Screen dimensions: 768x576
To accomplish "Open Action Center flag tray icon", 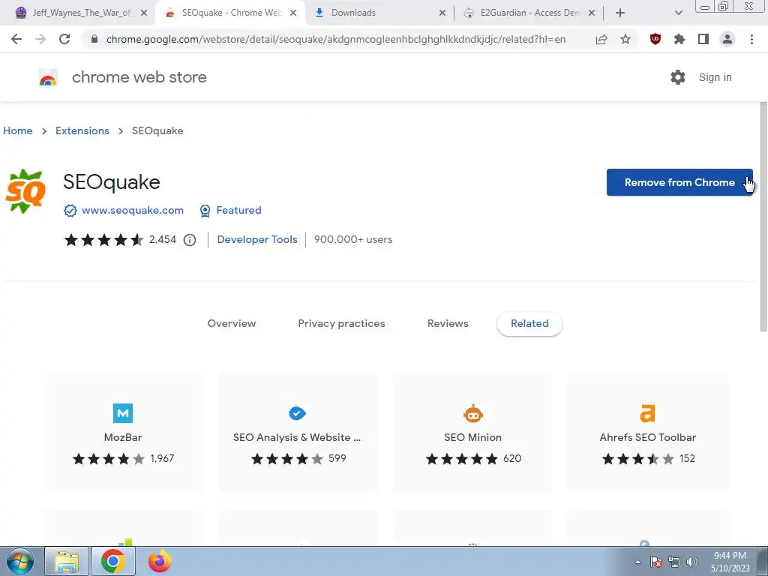I will coord(656,562).
